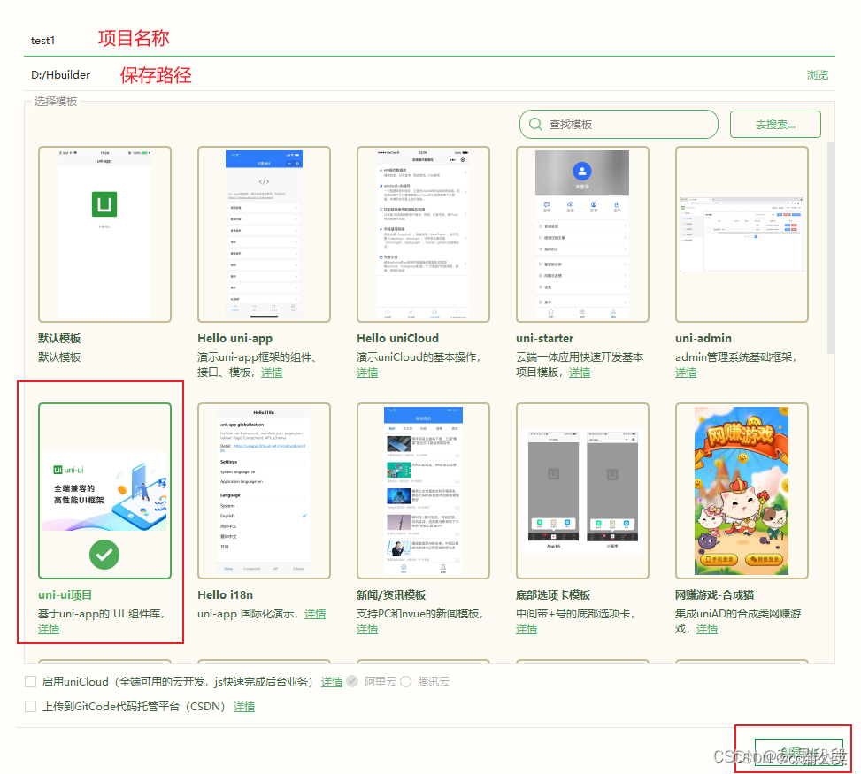The height and width of the screenshot is (774, 861).
Task: Open the 详情 link under Hello uniCloud
Action: 367,372
